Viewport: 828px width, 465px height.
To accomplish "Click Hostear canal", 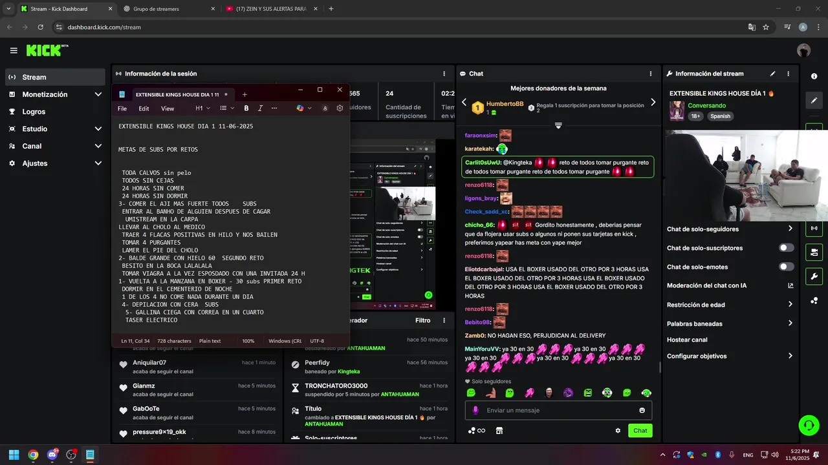I will (x=687, y=340).
